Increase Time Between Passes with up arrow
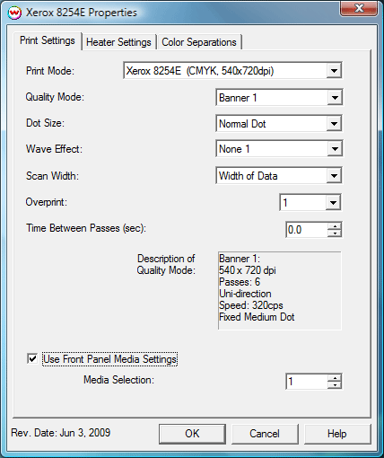 335,226
